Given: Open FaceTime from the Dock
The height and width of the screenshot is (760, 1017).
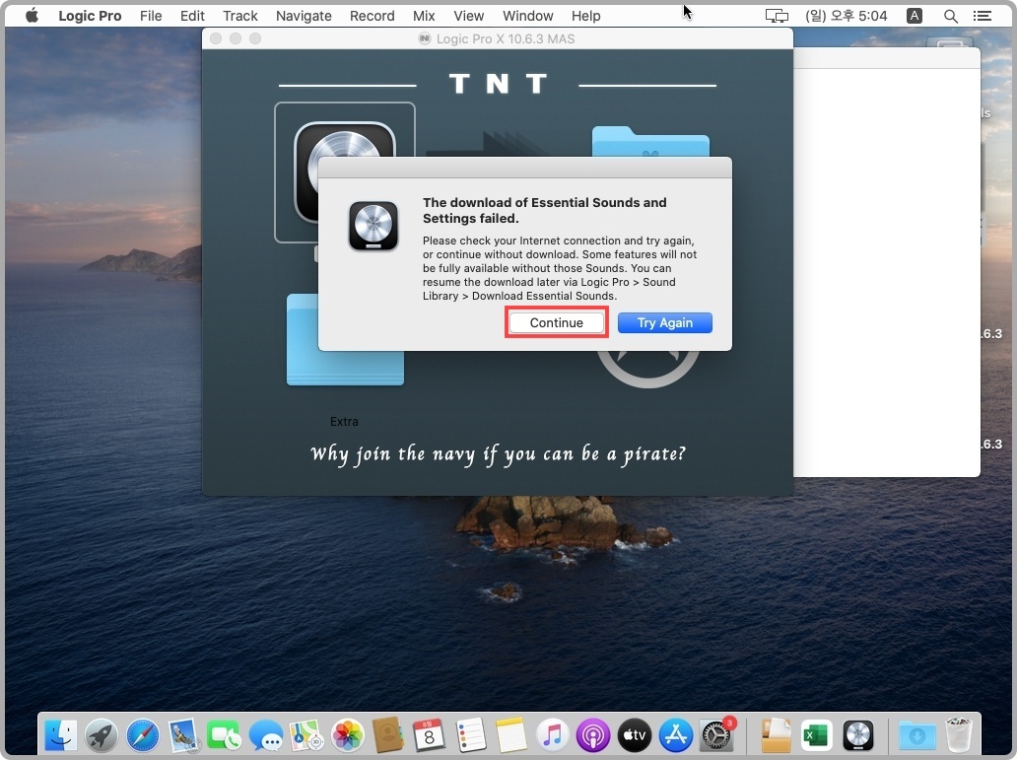Looking at the screenshot, I should point(225,735).
